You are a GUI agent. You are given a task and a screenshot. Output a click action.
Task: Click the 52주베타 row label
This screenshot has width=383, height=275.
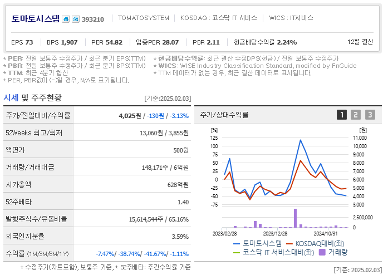pos(18,202)
